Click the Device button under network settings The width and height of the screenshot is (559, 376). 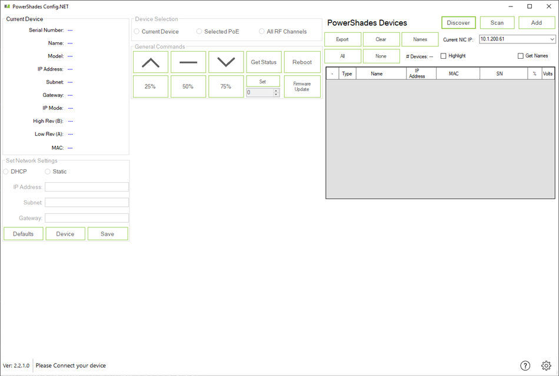tap(65, 234)
